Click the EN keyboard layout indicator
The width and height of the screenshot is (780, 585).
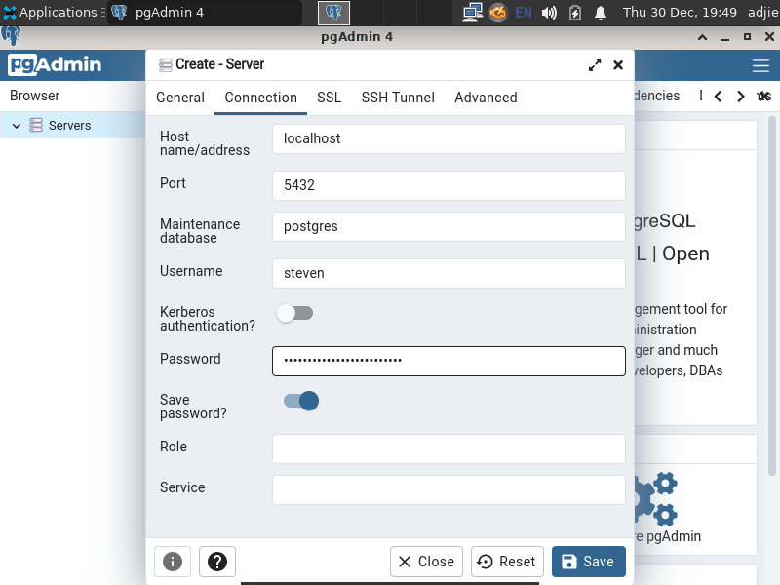[524, 13]
